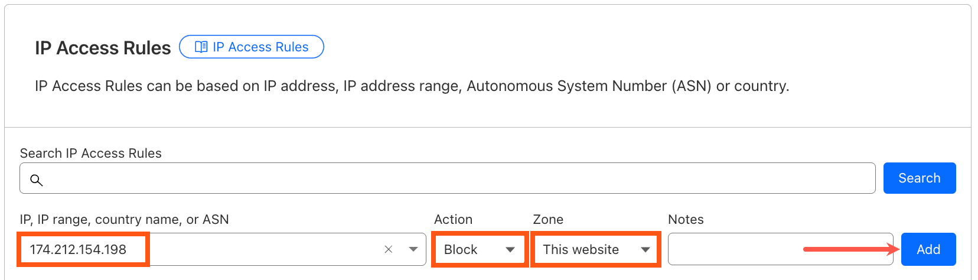The width and height of the screenshot is (978, 280).
Task: Click the field containing 174.212.154.198
Action: 223,249
